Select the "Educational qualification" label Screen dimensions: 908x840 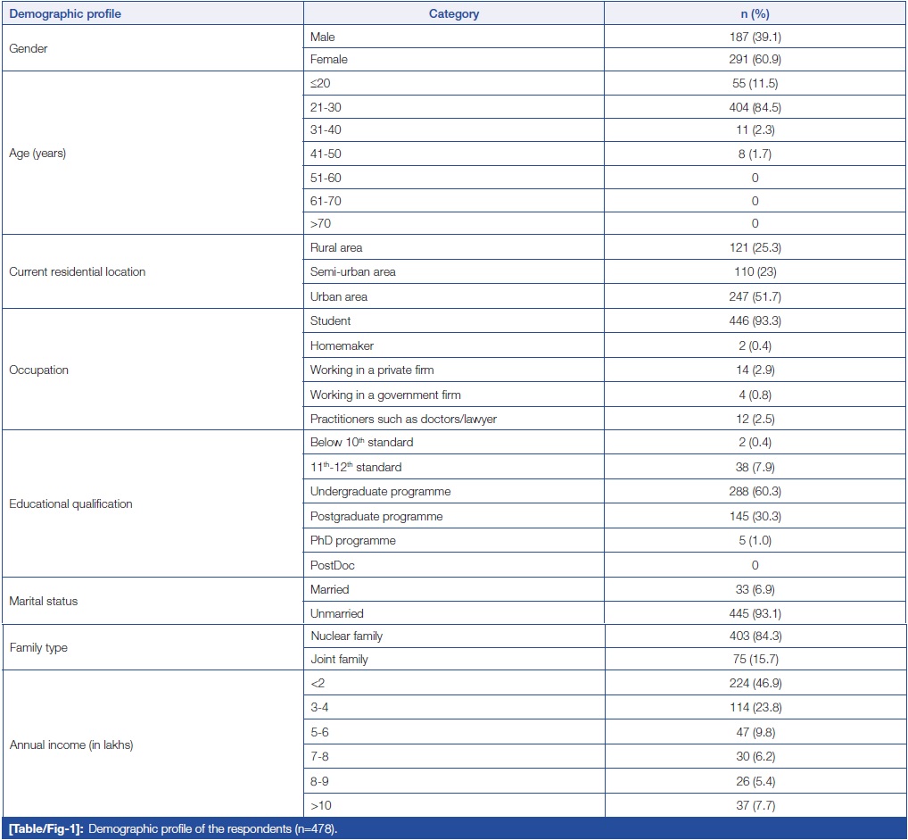[70, 504]
